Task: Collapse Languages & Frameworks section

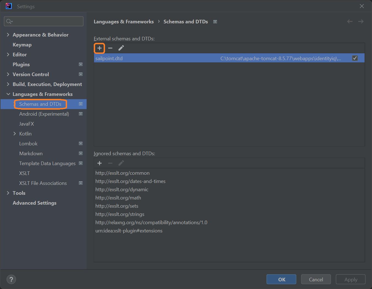Action: pos(8,94)
